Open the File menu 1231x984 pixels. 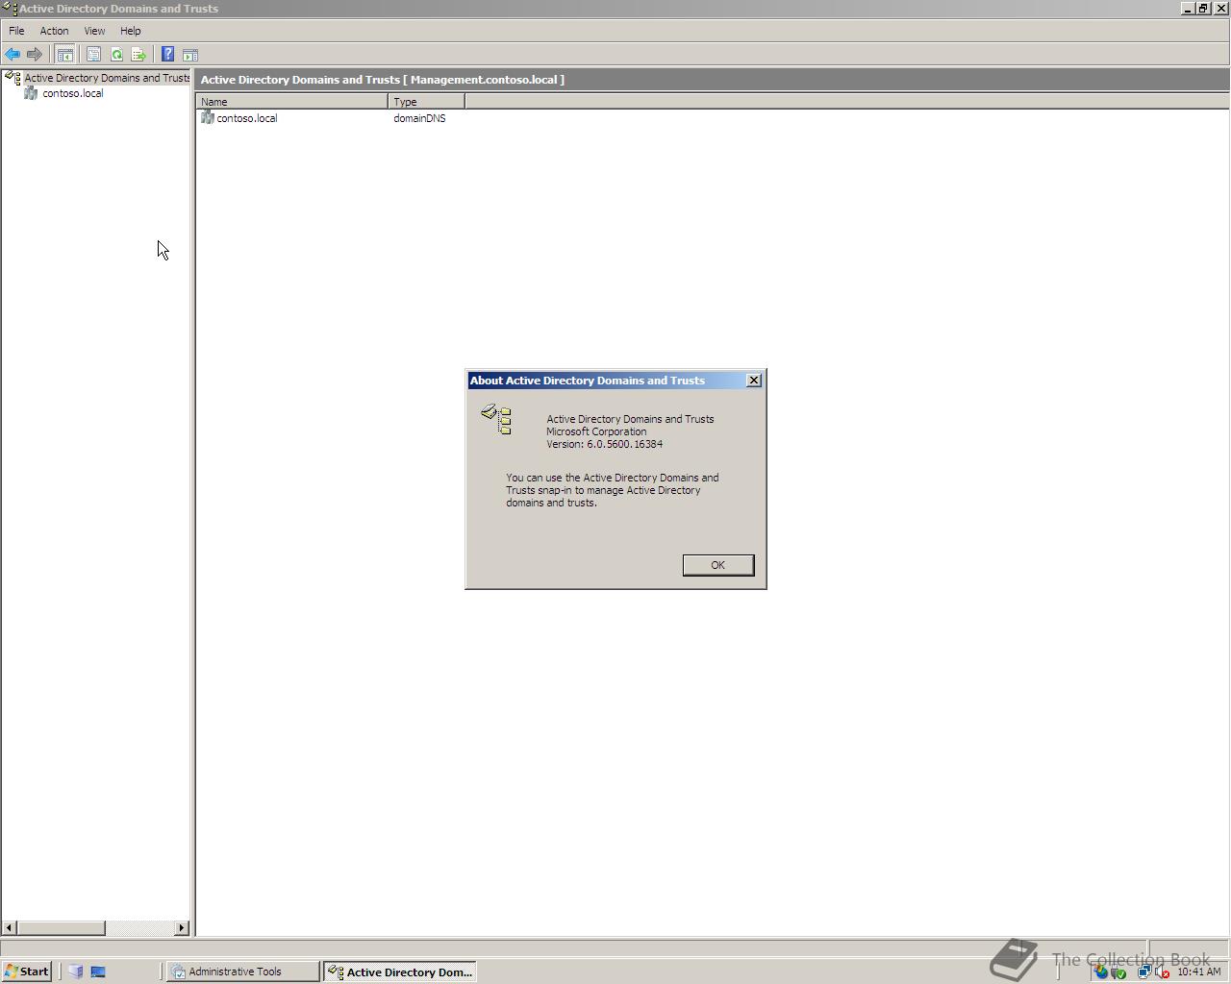[16, 31]
